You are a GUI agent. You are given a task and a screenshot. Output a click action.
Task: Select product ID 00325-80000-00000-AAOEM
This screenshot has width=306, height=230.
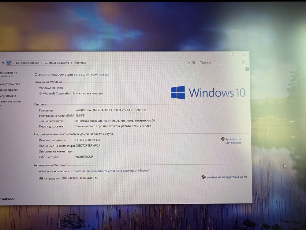(x=80, y=178)
